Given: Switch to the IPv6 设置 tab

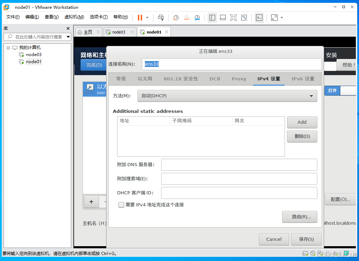Looking at the screenshot, I should tap(303, 79).
